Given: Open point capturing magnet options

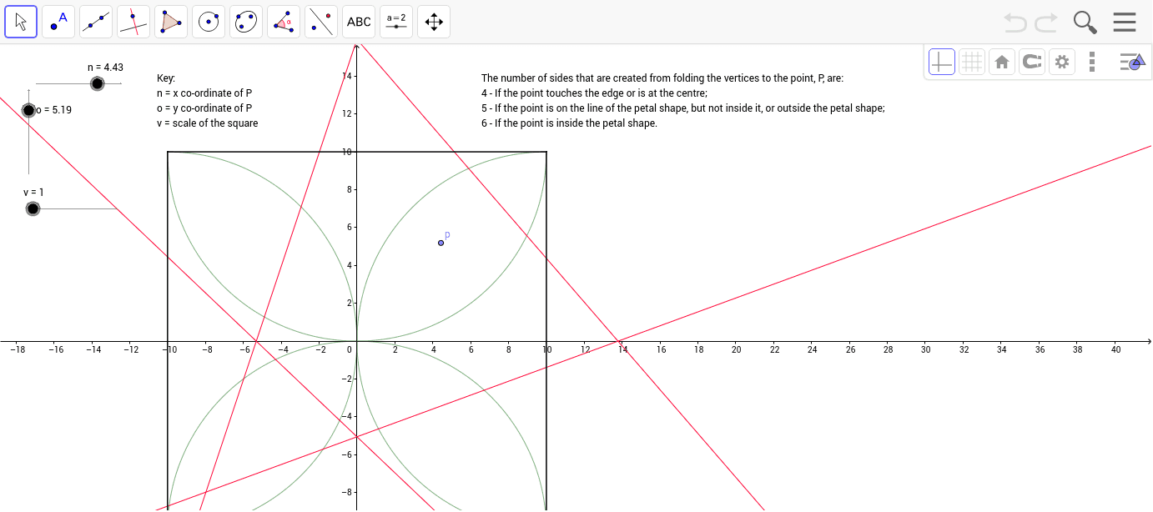Looking at the screenshot, I should 1032,62.
